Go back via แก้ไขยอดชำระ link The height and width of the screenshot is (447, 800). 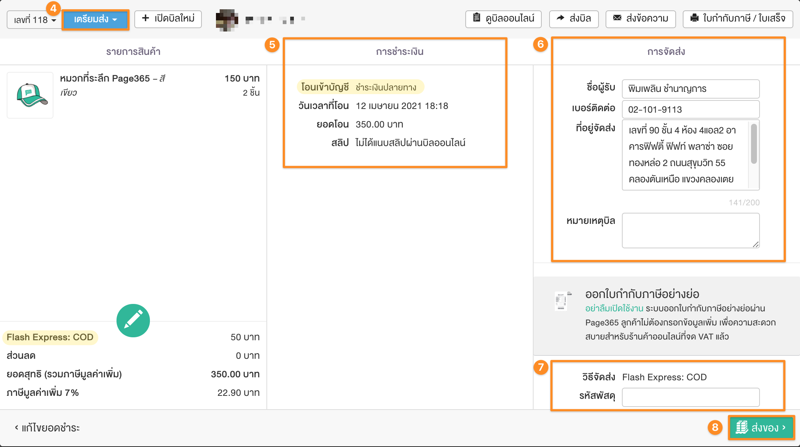(47, 428)
